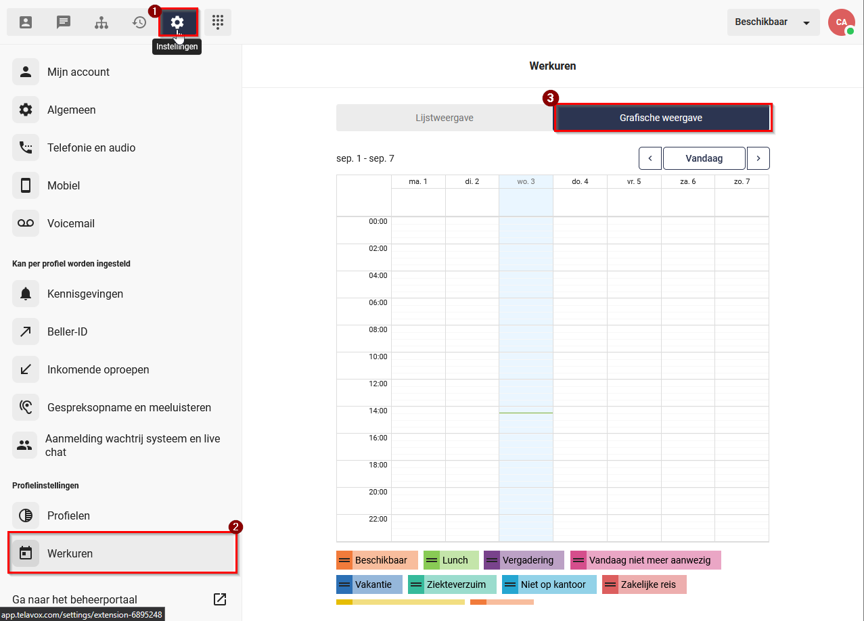Go to previous week with left chevron
The height and width of the screenshot is (621, 864).
tap(650, 158)
